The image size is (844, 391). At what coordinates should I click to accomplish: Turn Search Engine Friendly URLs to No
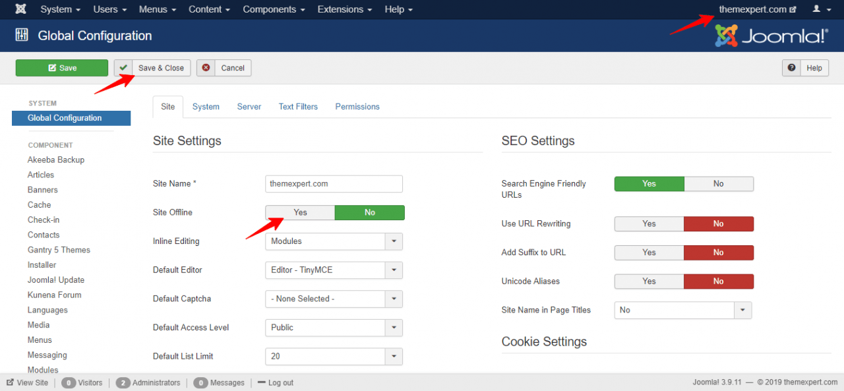(719, 184)
